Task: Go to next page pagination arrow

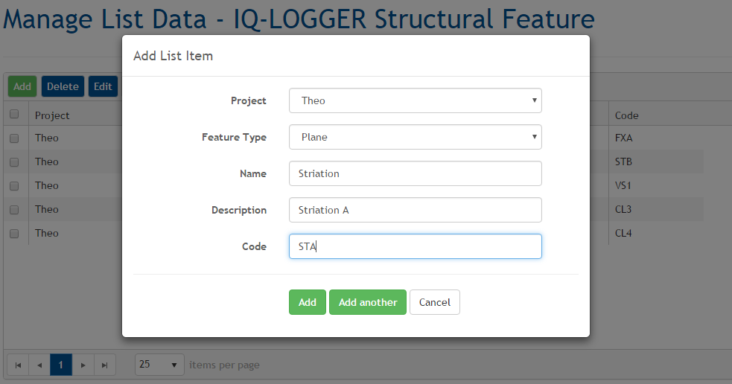Action: tap(83, 365)
